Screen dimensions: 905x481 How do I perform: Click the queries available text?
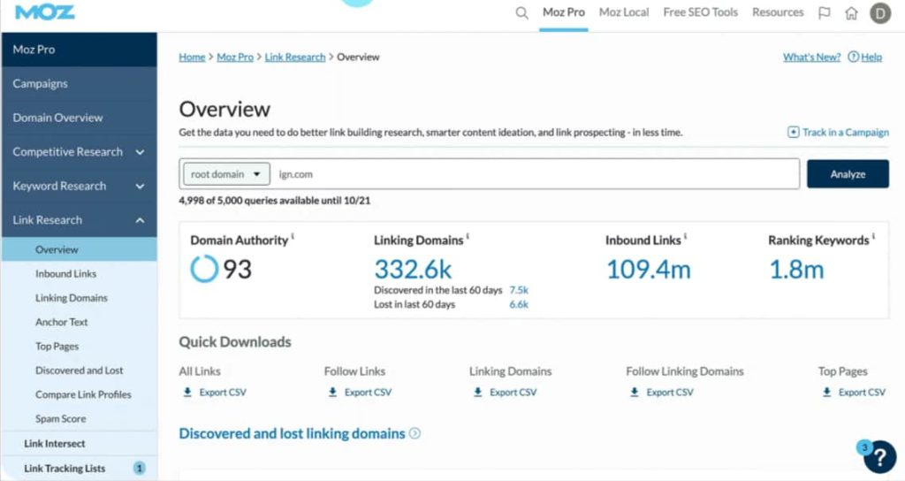point(274,201)
